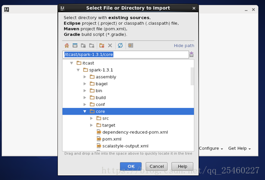
Task: Click the file tree vertical scrollbar
Action: (x=192, y=76)
